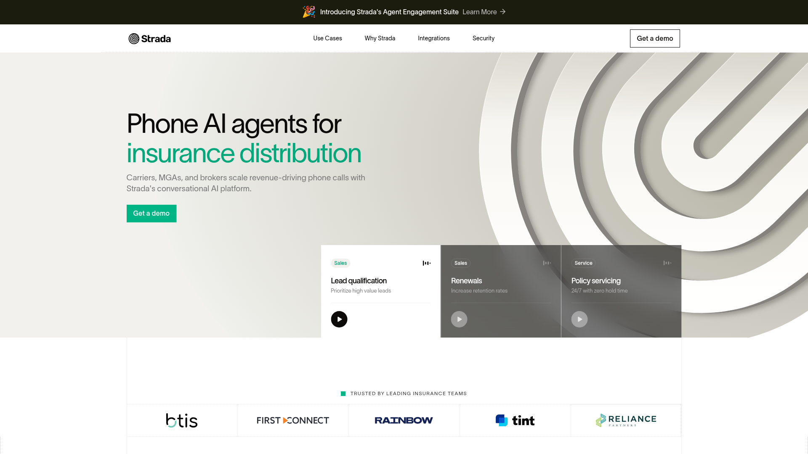The width and height of the screenshot is (808, 454).
Task: Play the Lead qualification audio sample
Action: coord(339,319)
